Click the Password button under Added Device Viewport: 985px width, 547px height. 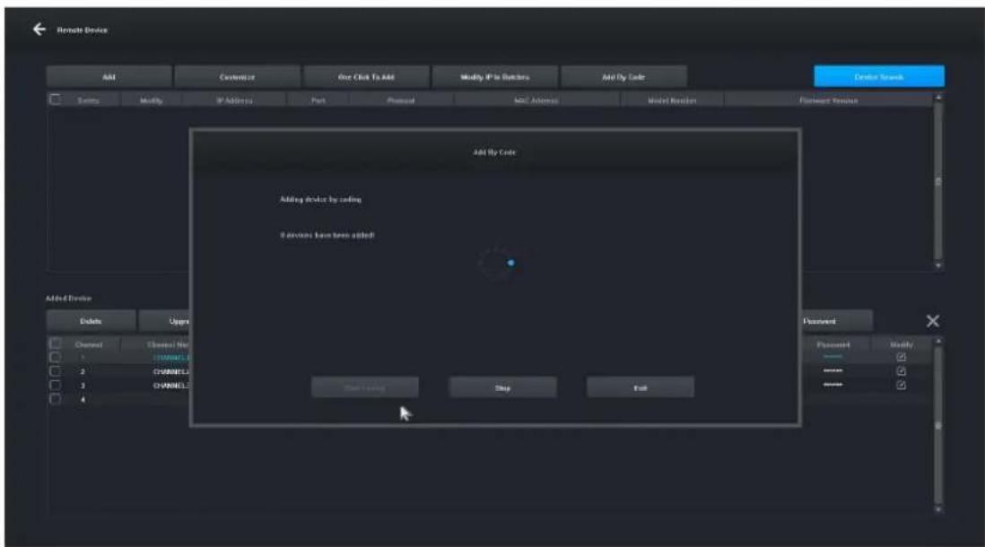pyautogui.click(x=837, y=321)
